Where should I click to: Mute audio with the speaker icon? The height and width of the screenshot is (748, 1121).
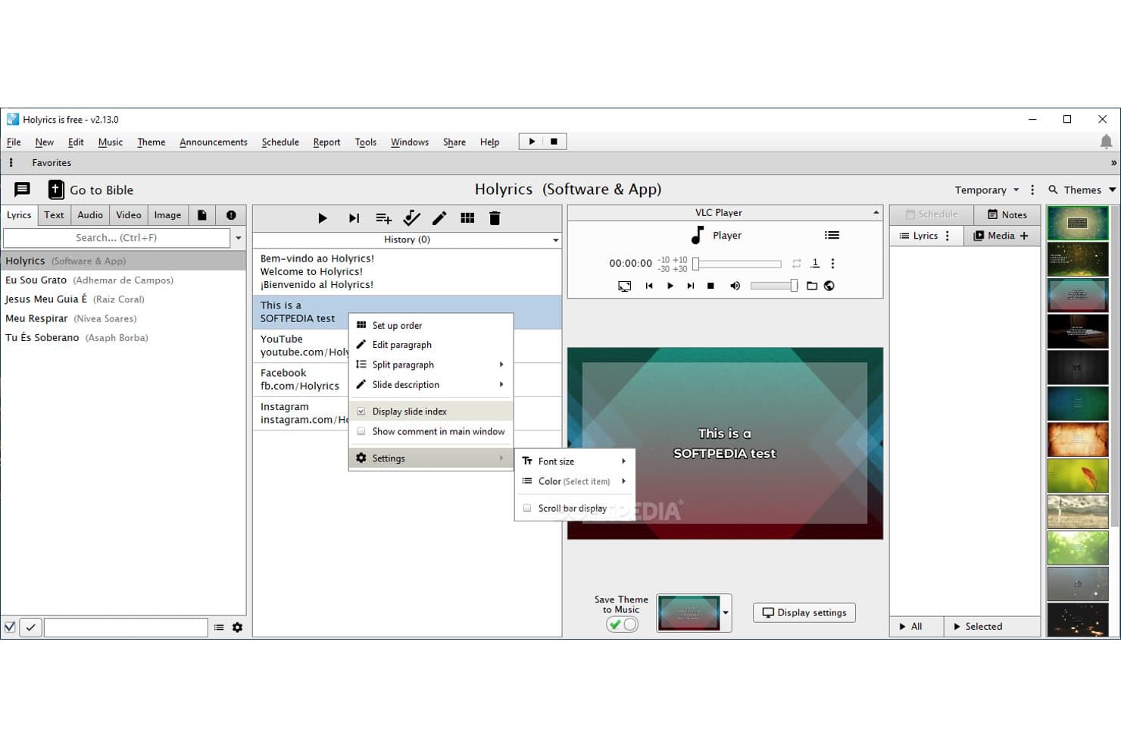(735, 286)
